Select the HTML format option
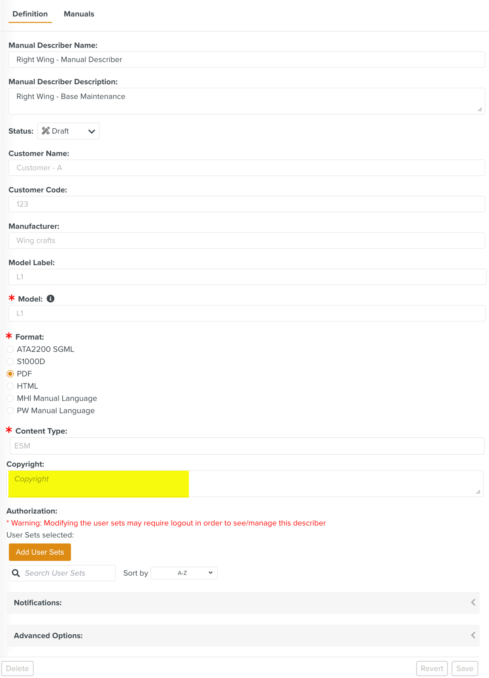The height and width of the screenshot is (678, 489). tap(10, 386)
